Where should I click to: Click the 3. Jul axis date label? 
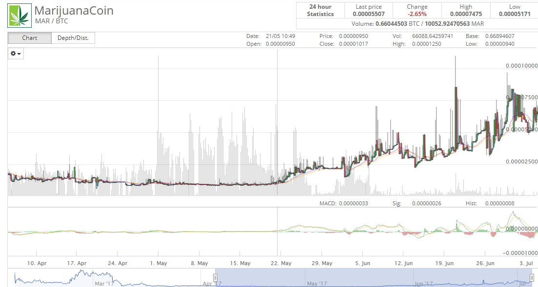coord(526,263)
